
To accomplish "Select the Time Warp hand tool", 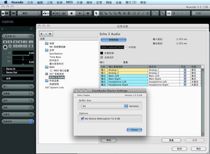I will [129, 13].
